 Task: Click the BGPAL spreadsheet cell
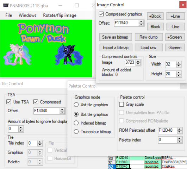(174, 158)
